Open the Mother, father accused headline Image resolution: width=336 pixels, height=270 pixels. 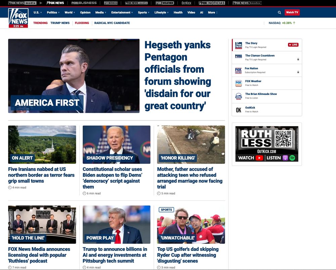(190, 178)
